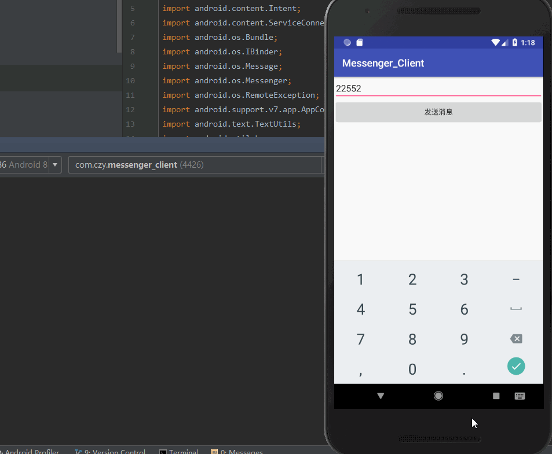The height and width of the screenshot is (454, 552).
Task: Tap the number 5 keypad key
Action: coord(412,309)
